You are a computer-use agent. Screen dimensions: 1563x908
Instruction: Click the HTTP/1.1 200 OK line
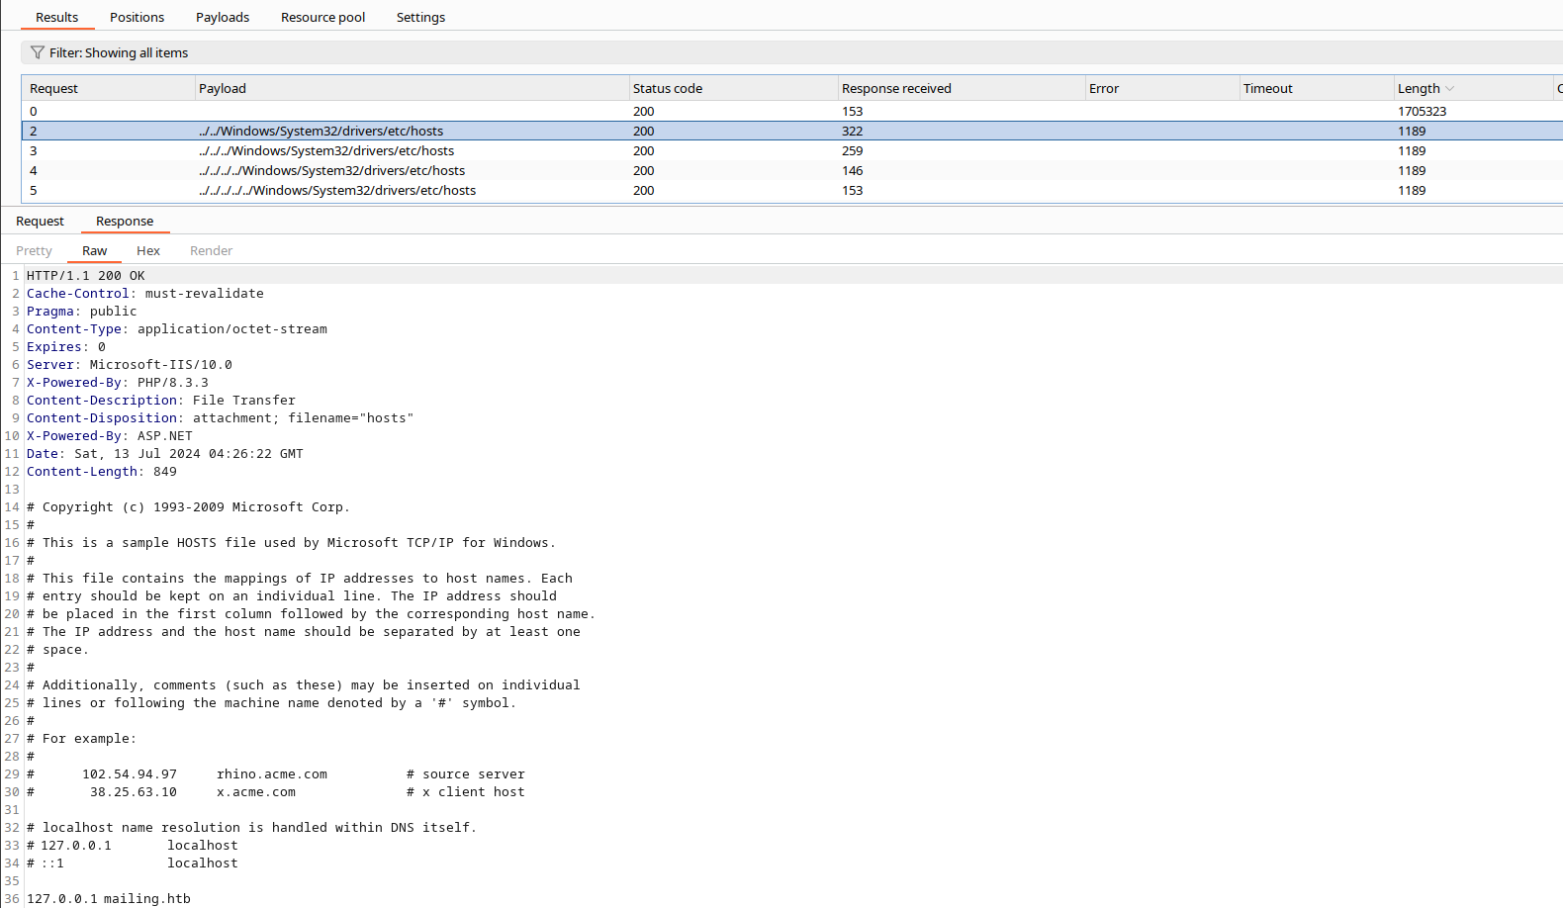tap(85, 276)
